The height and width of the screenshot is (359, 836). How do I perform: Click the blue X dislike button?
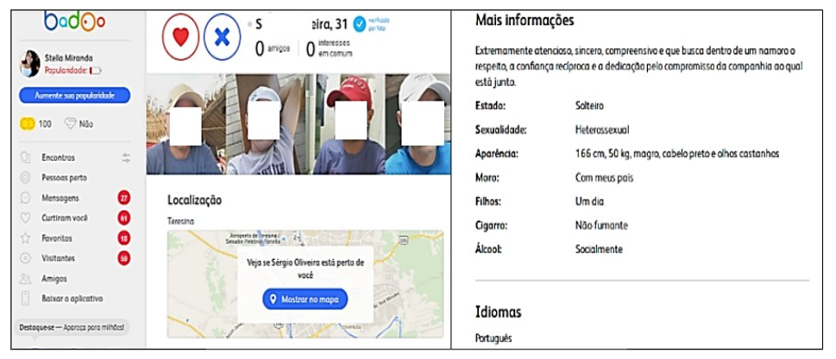[223, 36]
